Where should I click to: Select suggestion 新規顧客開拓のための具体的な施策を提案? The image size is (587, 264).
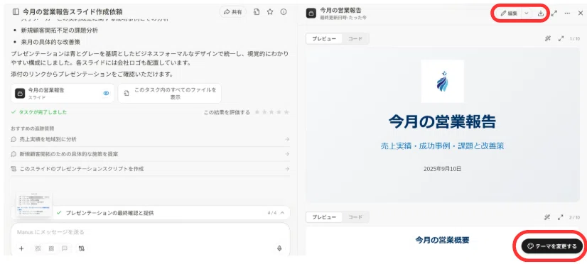tap(150, 154)
